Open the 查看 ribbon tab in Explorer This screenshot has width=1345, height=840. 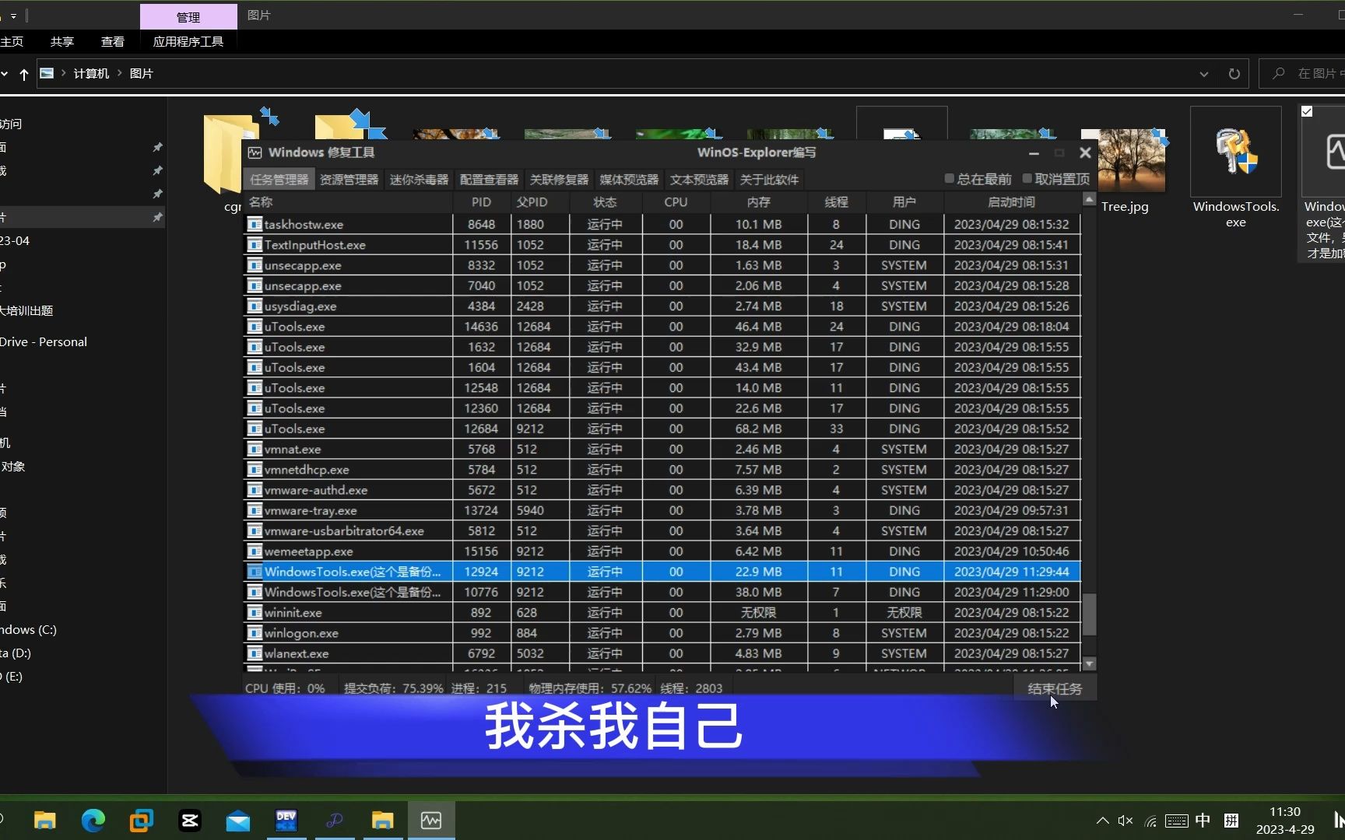(x=113, y=42)
